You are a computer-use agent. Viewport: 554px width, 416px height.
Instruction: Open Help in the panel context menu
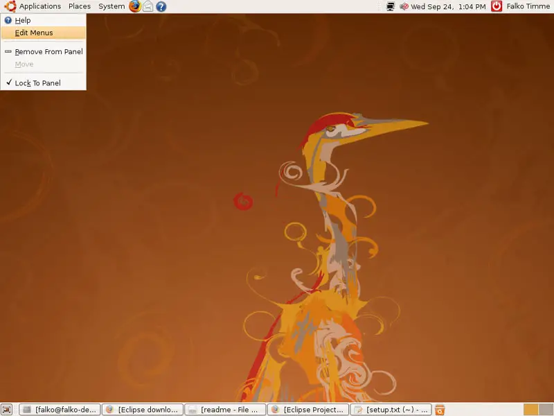click(43, 20)
